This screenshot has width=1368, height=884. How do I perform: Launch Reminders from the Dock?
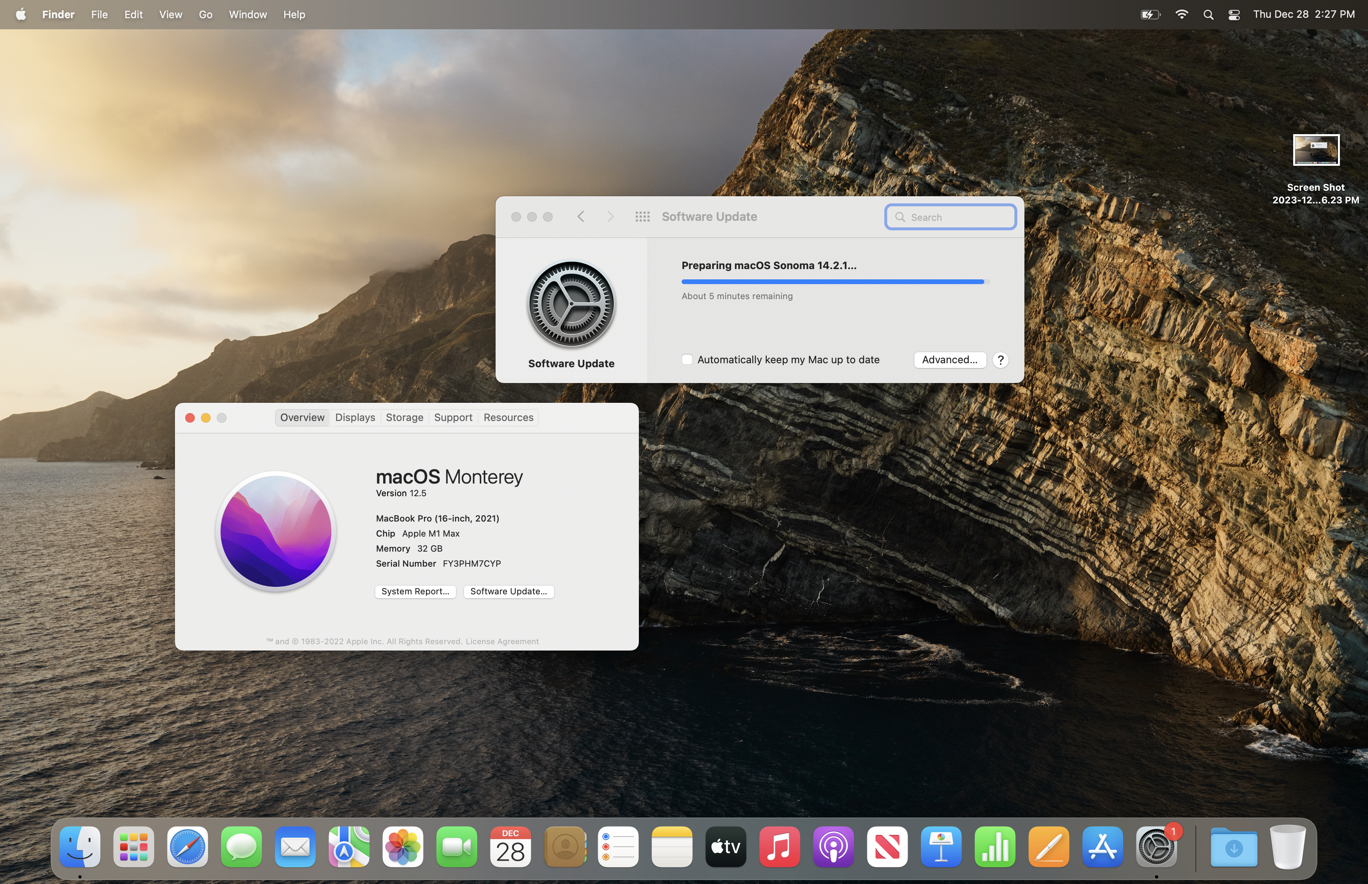(618, 846)
